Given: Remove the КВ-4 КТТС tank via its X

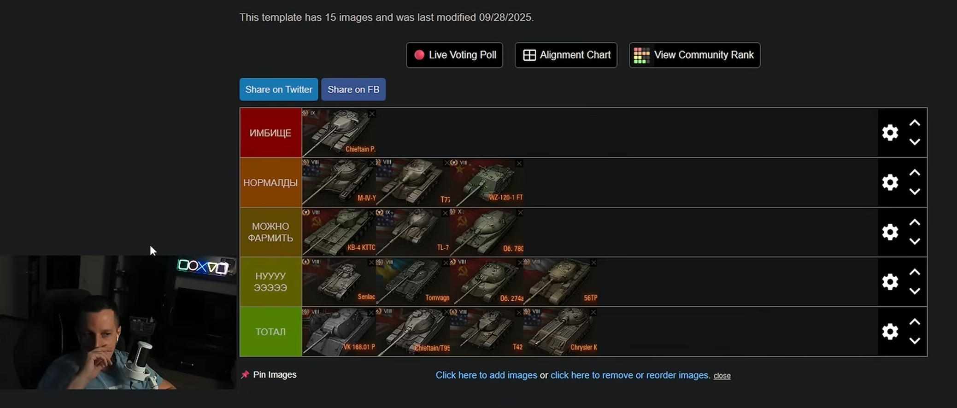Looking at the screenshot, I should pyautogui.click(x=372, y=213).
